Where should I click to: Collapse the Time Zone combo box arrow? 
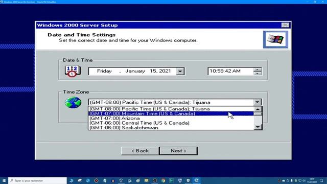point(258,102)
